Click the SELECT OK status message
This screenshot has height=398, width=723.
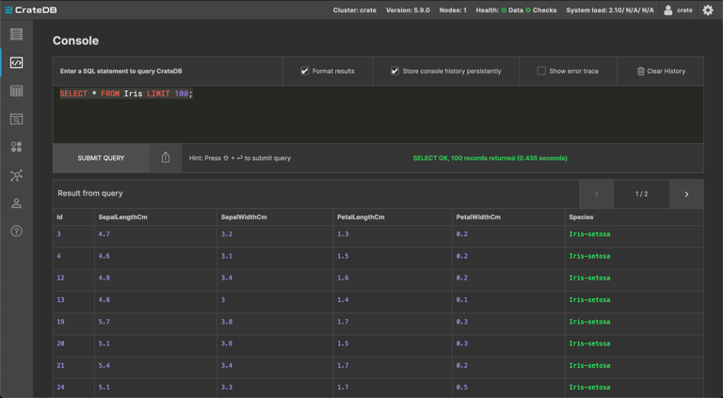coord(490,158)
